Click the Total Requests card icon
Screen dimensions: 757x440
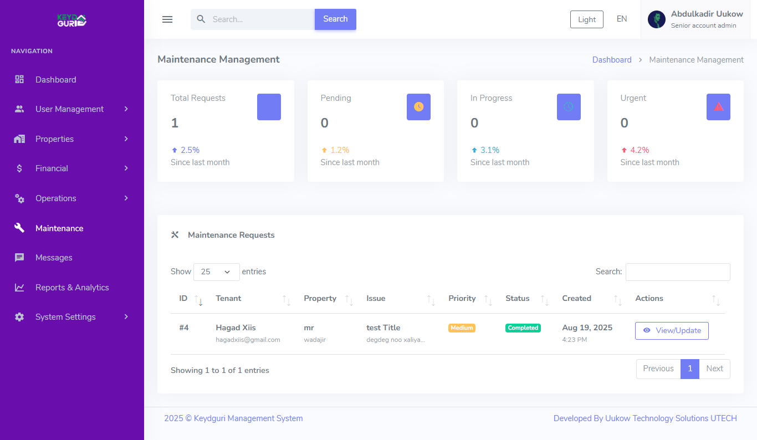point(269,107)
